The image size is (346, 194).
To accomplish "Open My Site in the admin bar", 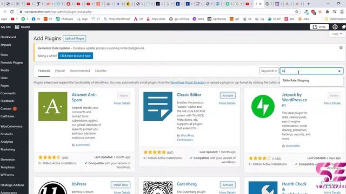I will (6, 27).
